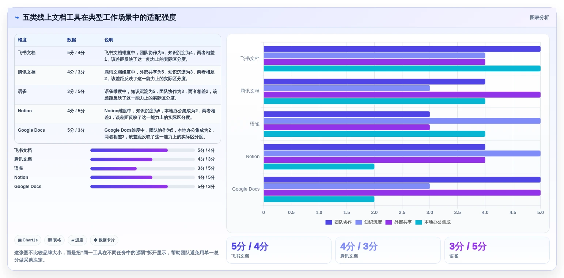This screenshot has width=564, height=278.
Task: Open the 4分 / 3分 腾讯文档 data card
Action: 388,250
